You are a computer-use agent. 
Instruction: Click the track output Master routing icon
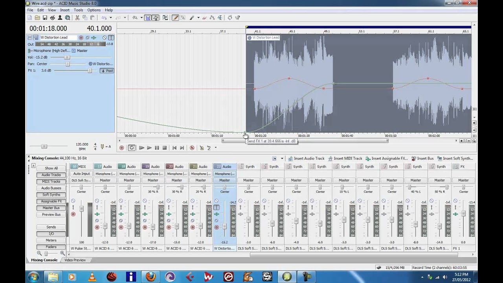click(73, 51)
